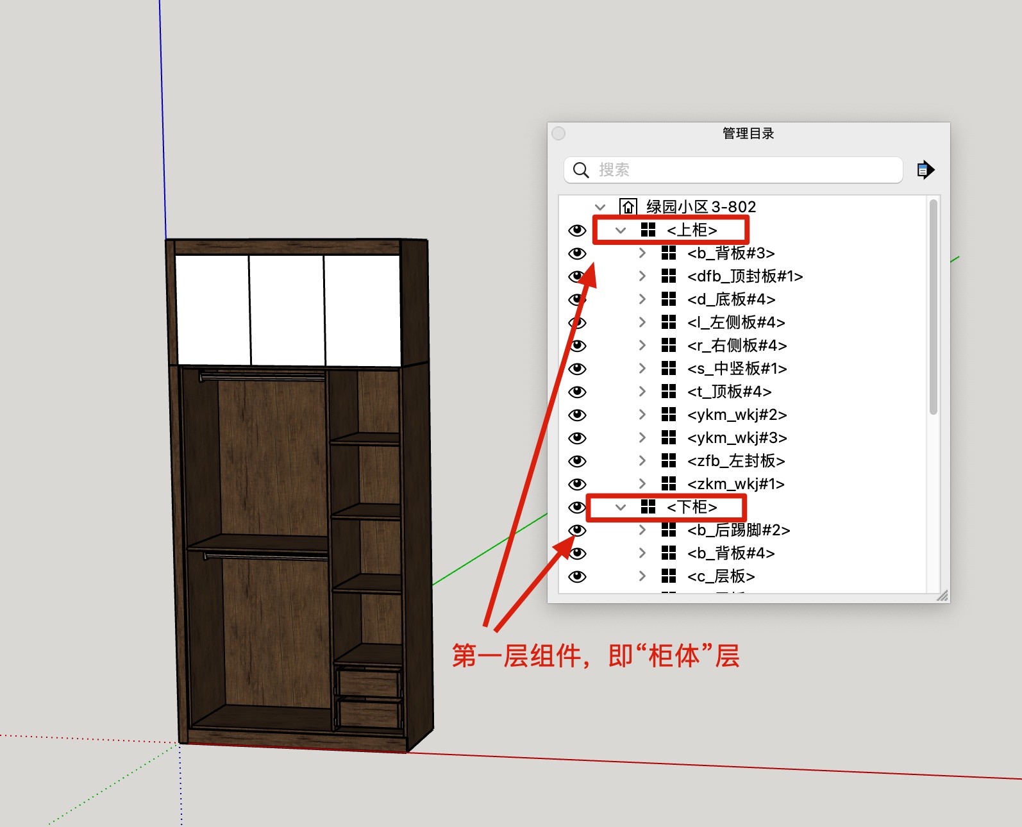Select <ykm_wkj#3> in the tree

point(737,438)
